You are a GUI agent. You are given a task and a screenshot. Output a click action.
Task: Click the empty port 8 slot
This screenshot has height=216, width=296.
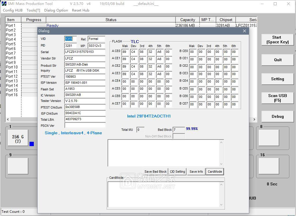(x=269, y=138)
